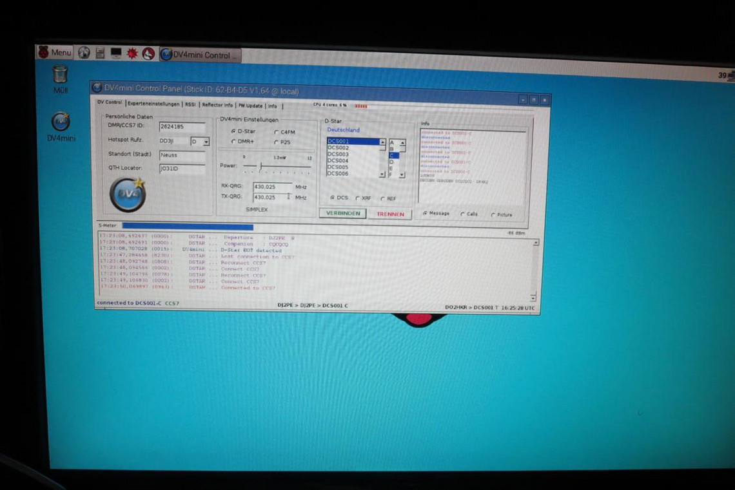Image resolution: width=735 pixels, height=490 pixels.
Task: Open the Info tab
Action: point(272,106)
